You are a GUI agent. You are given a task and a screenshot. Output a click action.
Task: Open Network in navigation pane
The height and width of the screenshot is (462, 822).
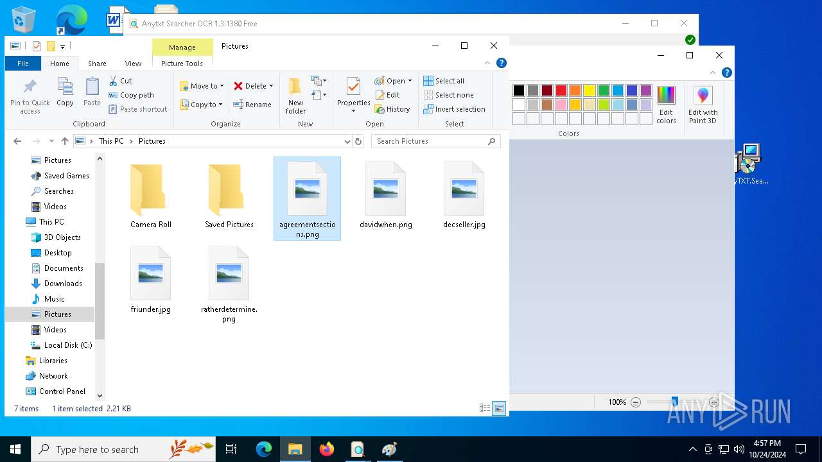point(53,376)
